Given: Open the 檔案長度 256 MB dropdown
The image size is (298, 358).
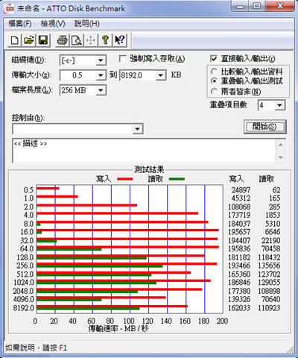Looking at the screenshot, I should tap(101, 90).
